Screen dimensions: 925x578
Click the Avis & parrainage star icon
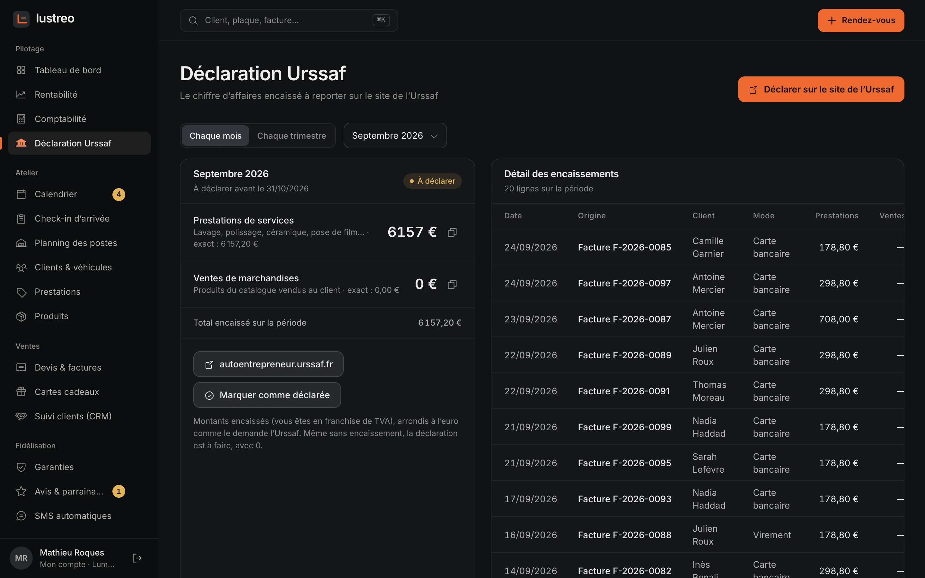(x=21, y=491)
